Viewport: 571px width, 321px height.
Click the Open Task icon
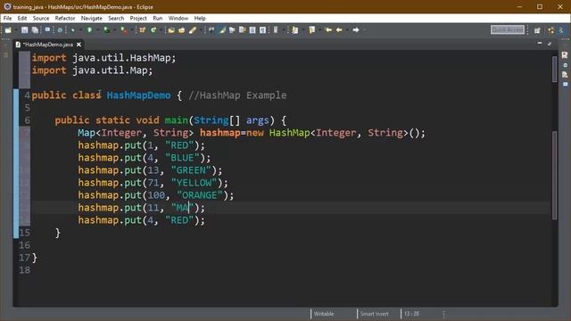tap(181, 30)
